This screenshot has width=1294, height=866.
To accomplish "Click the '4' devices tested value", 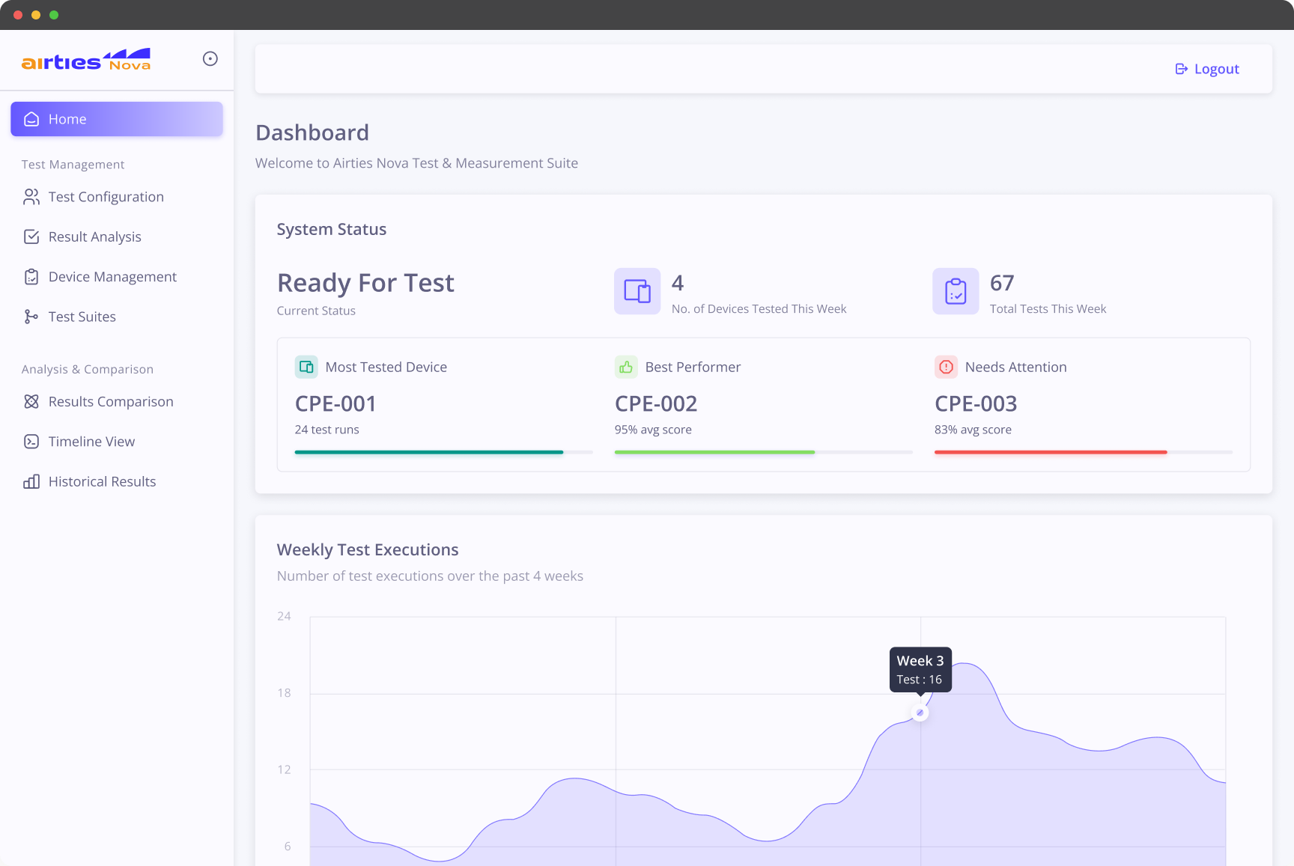I will pyautogui.click(x=678, y=283).
